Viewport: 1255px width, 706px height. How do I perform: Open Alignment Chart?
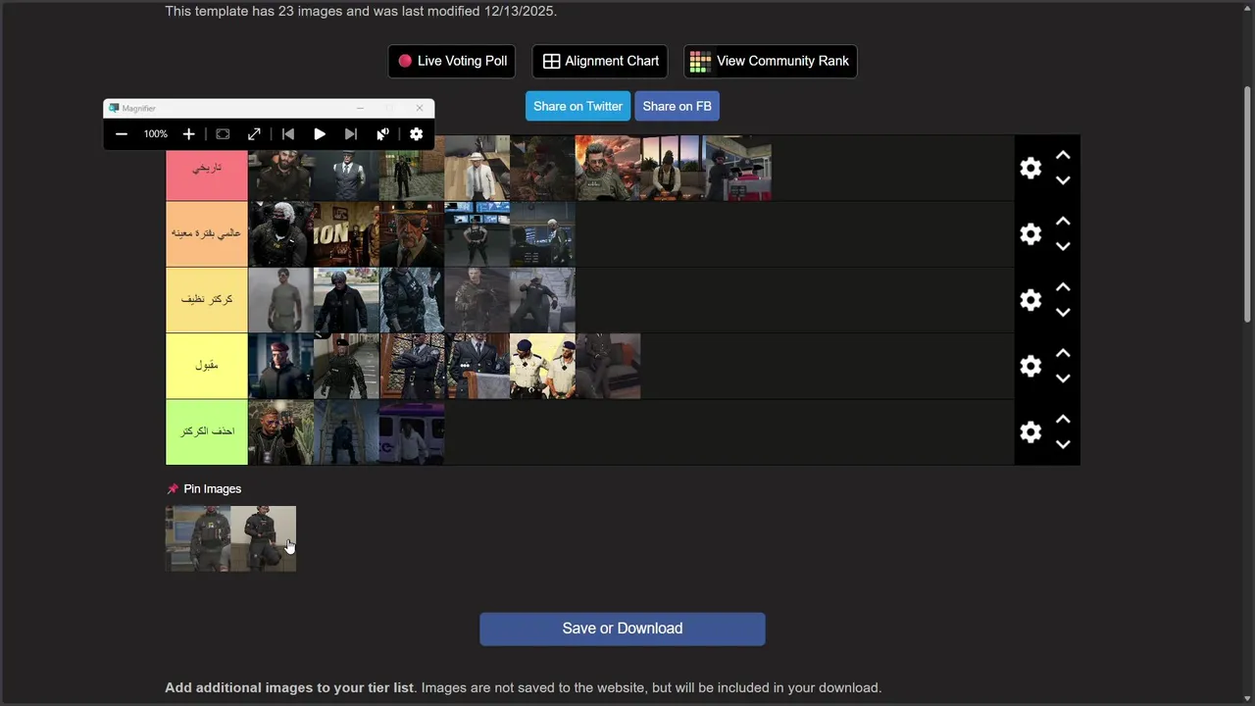(600, 61)
